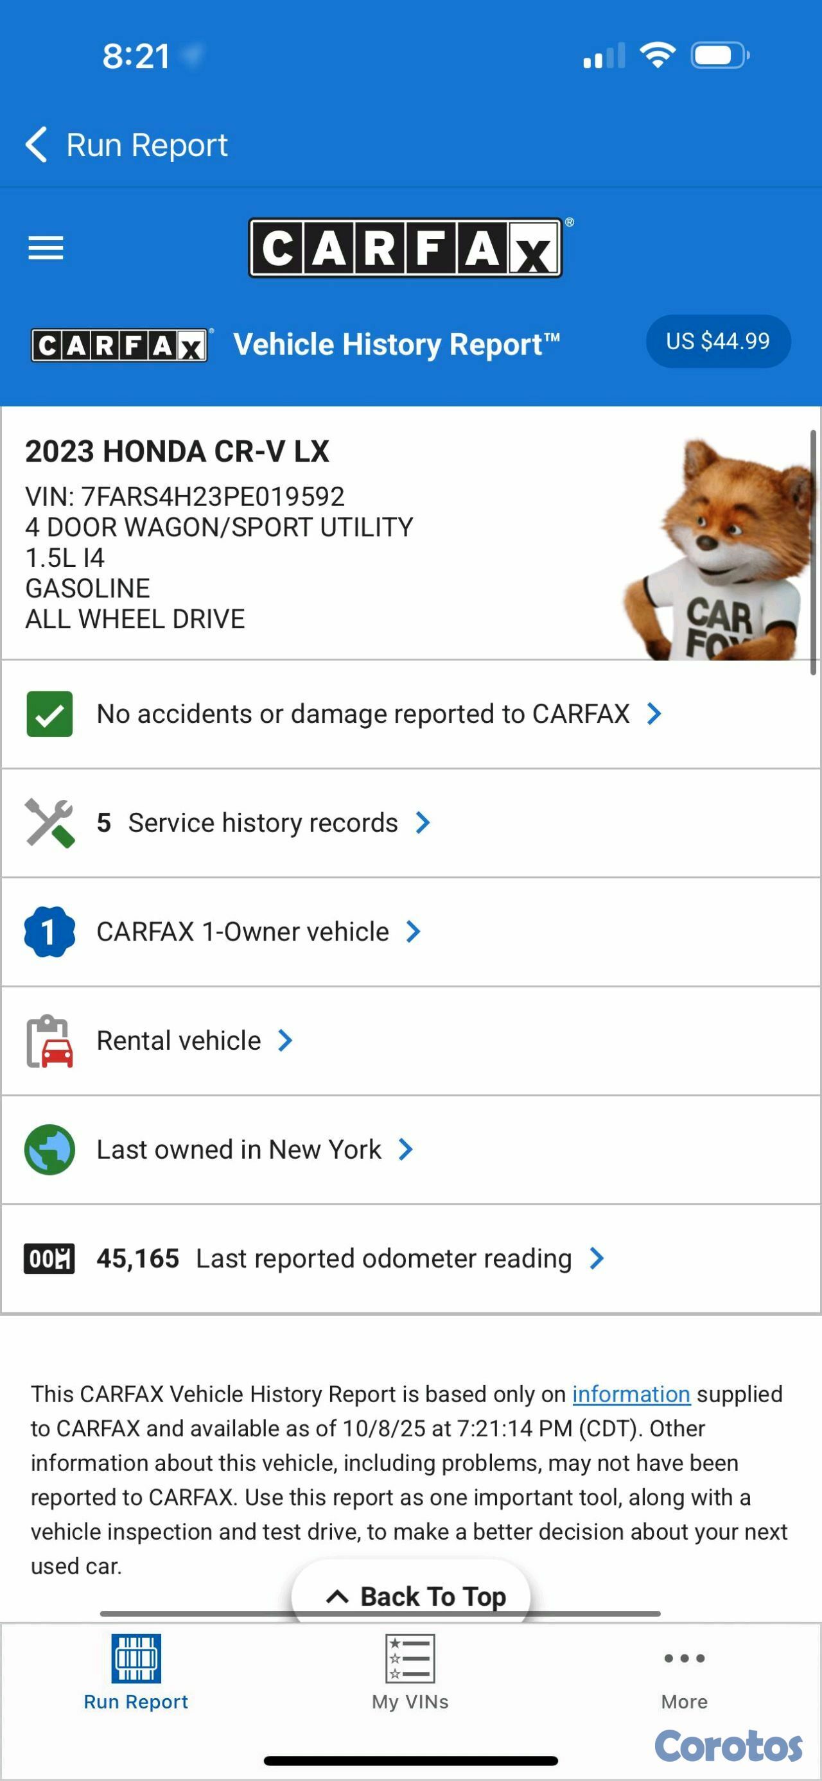This screenshot has height=1781, width=822.
Task: Switch to the My VINs tab
Action: point(410,1672)
